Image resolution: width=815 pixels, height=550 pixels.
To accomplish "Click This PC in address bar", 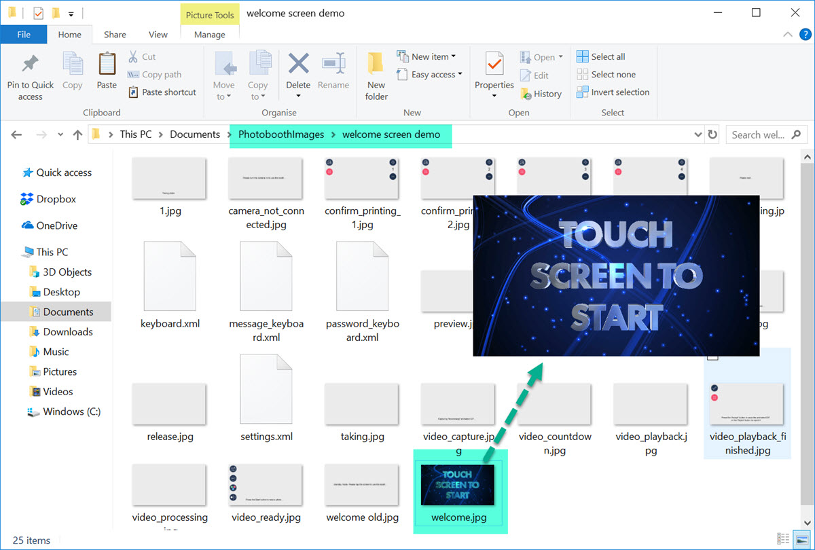I will pyautogui.click(x=136, y=134).
